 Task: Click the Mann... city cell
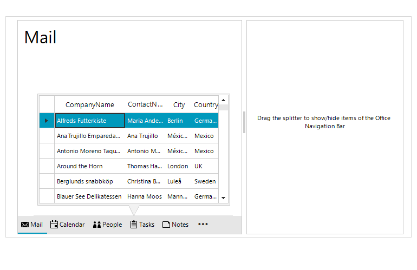tap(179, 196)
